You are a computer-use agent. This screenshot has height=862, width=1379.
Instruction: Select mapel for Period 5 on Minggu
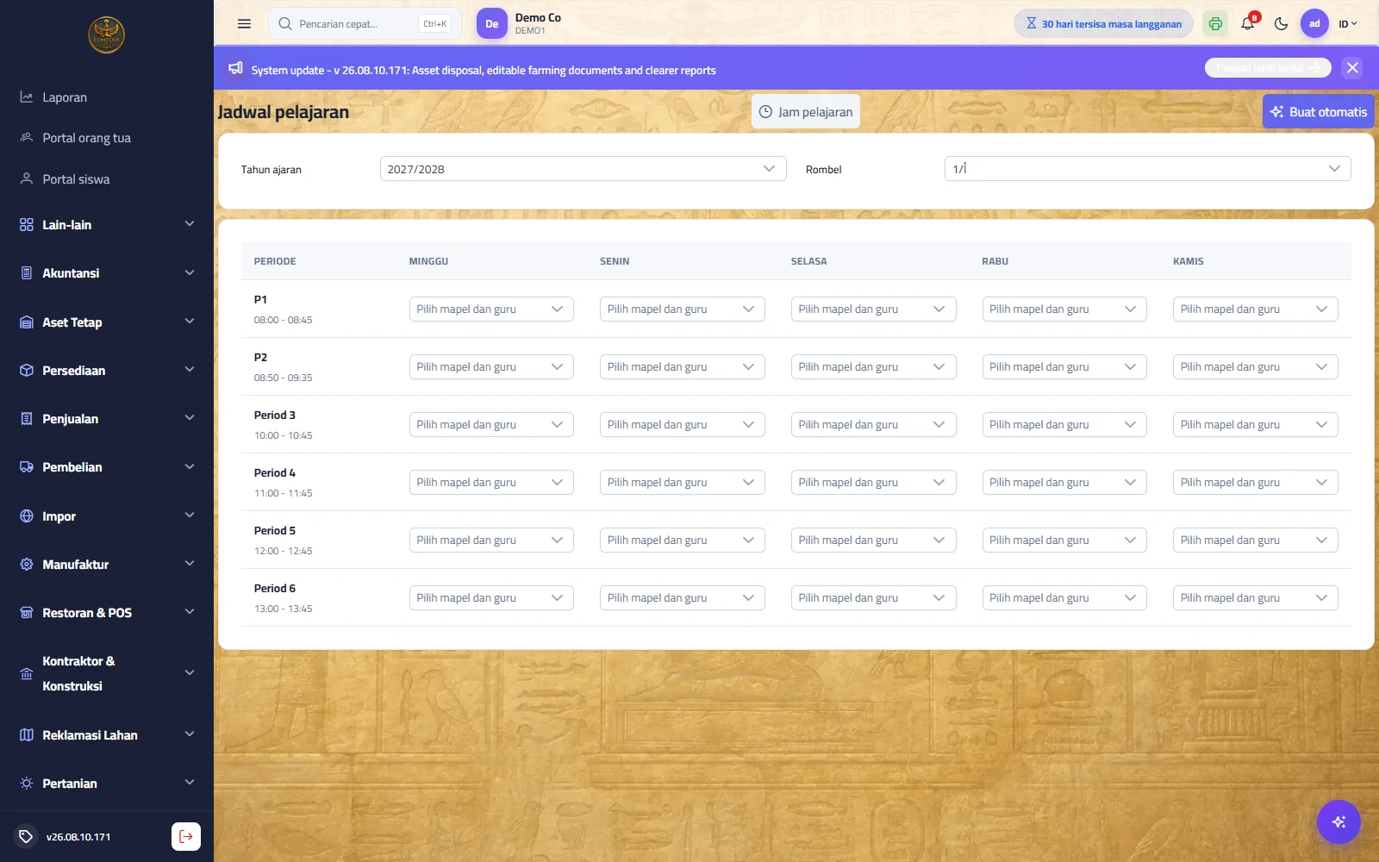(x=491, y=540)
